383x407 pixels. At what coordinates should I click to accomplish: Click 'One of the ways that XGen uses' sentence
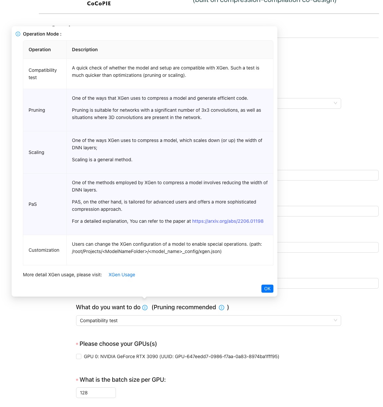[160, 98]
